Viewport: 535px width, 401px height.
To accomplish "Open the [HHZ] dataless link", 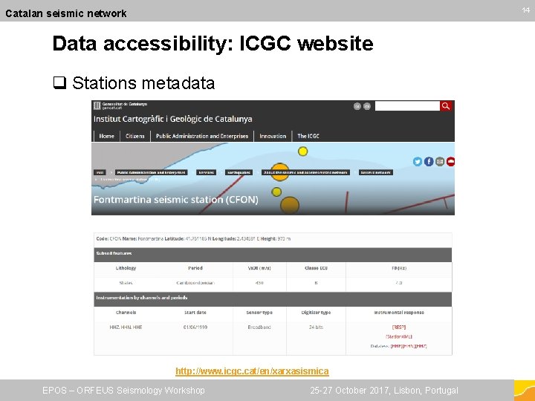I will [421, 346].
